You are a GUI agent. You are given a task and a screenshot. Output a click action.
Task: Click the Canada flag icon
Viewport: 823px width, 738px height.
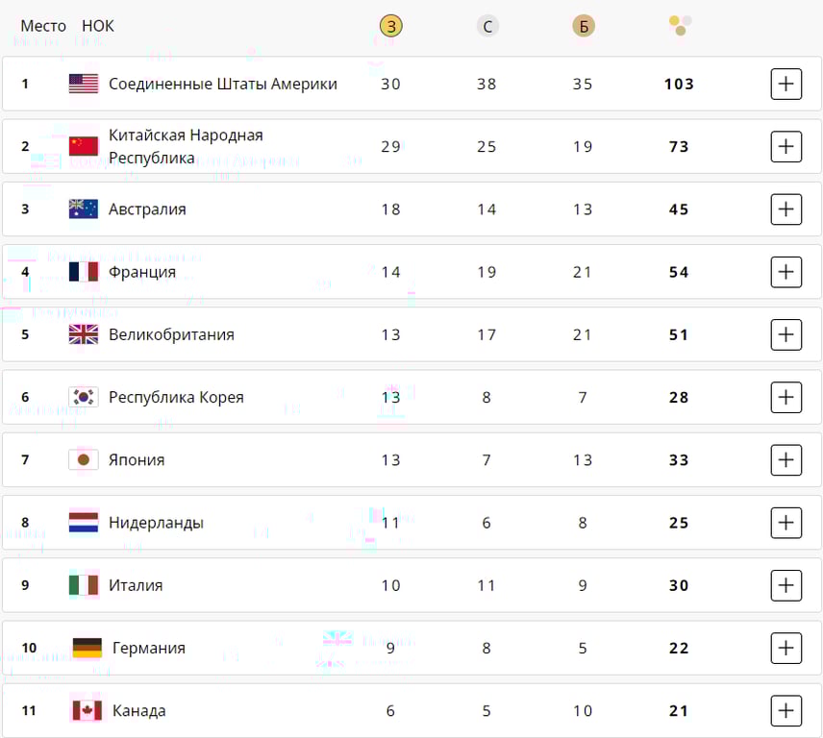tap(87, 711)
